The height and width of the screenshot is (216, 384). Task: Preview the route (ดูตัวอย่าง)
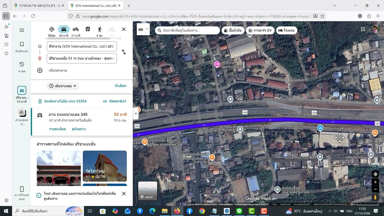[x=79, y=129]
